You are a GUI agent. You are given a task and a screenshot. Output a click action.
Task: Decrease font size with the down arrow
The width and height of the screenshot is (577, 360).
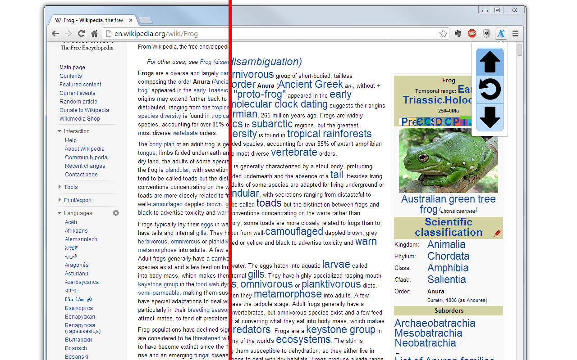tap(490, 117)
